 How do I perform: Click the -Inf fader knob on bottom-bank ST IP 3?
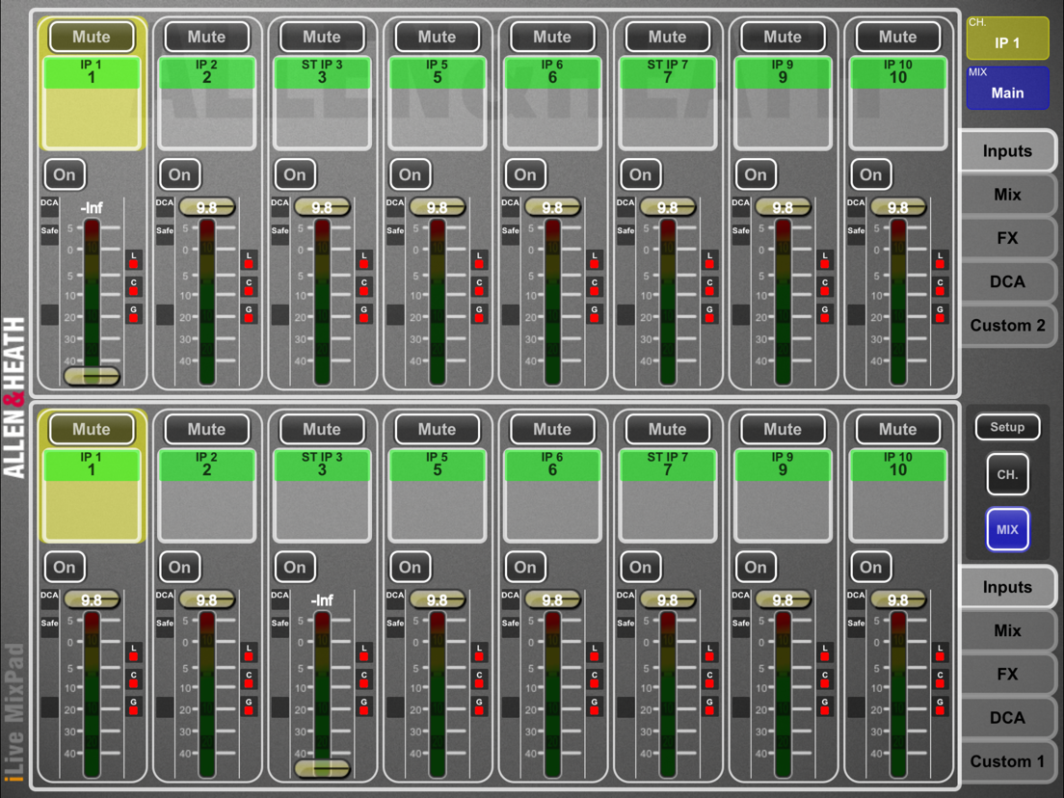(322, 768)
